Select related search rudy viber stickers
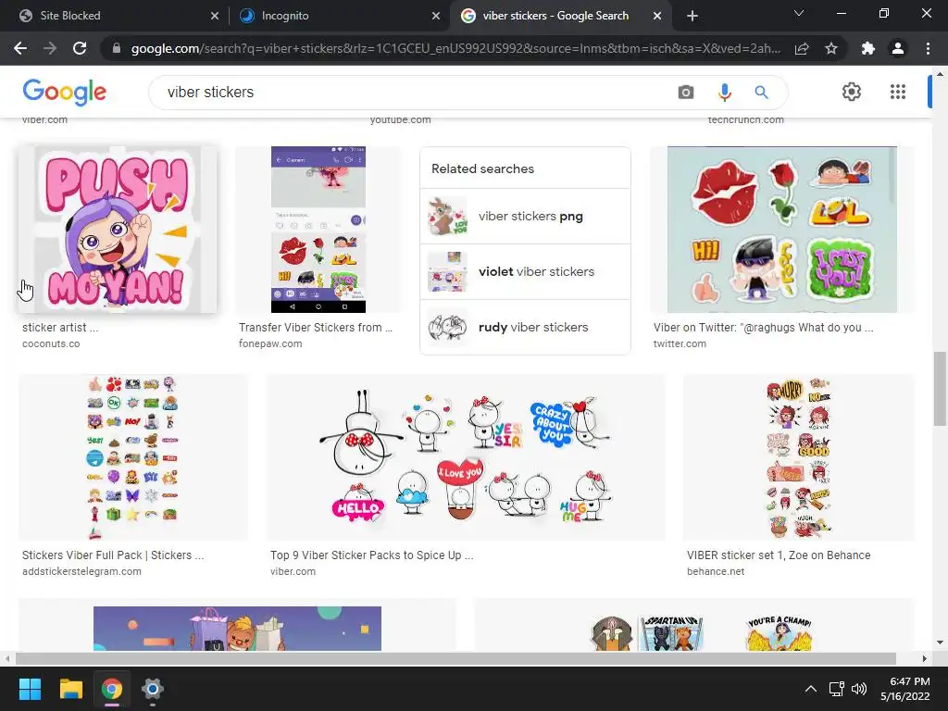This screenshot has height=711, width=948. (x=525, y=327)
